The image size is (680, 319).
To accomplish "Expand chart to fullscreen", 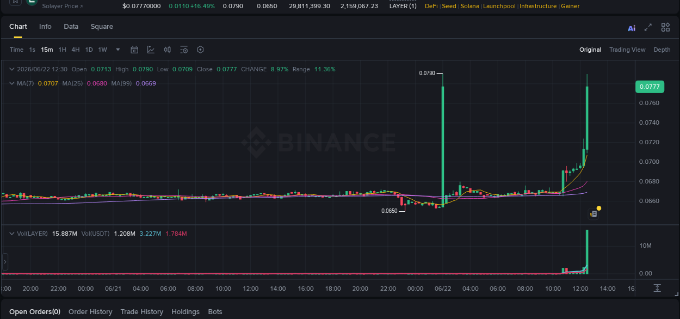I will 648,27.
